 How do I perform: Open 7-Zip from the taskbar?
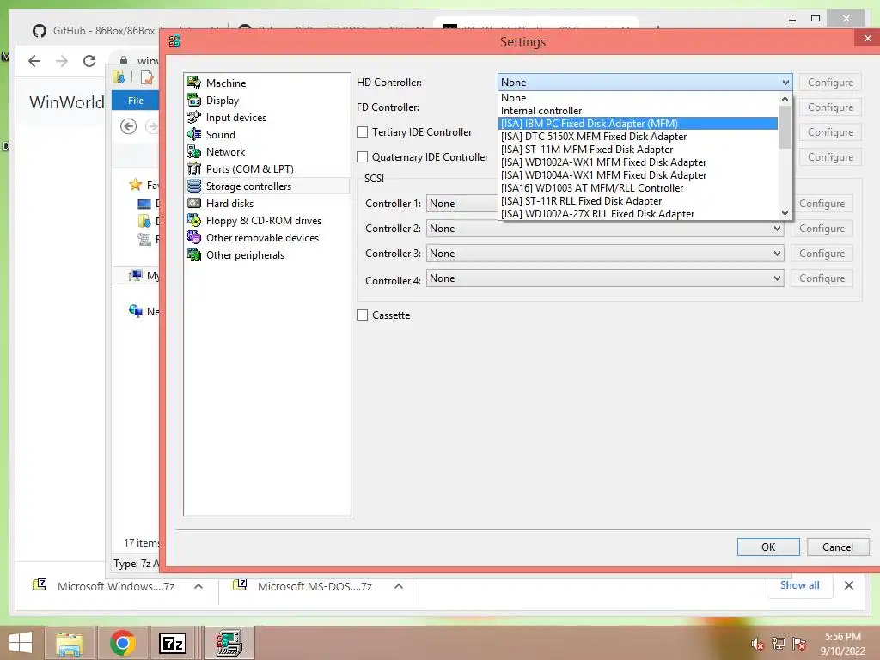[173, 643]
